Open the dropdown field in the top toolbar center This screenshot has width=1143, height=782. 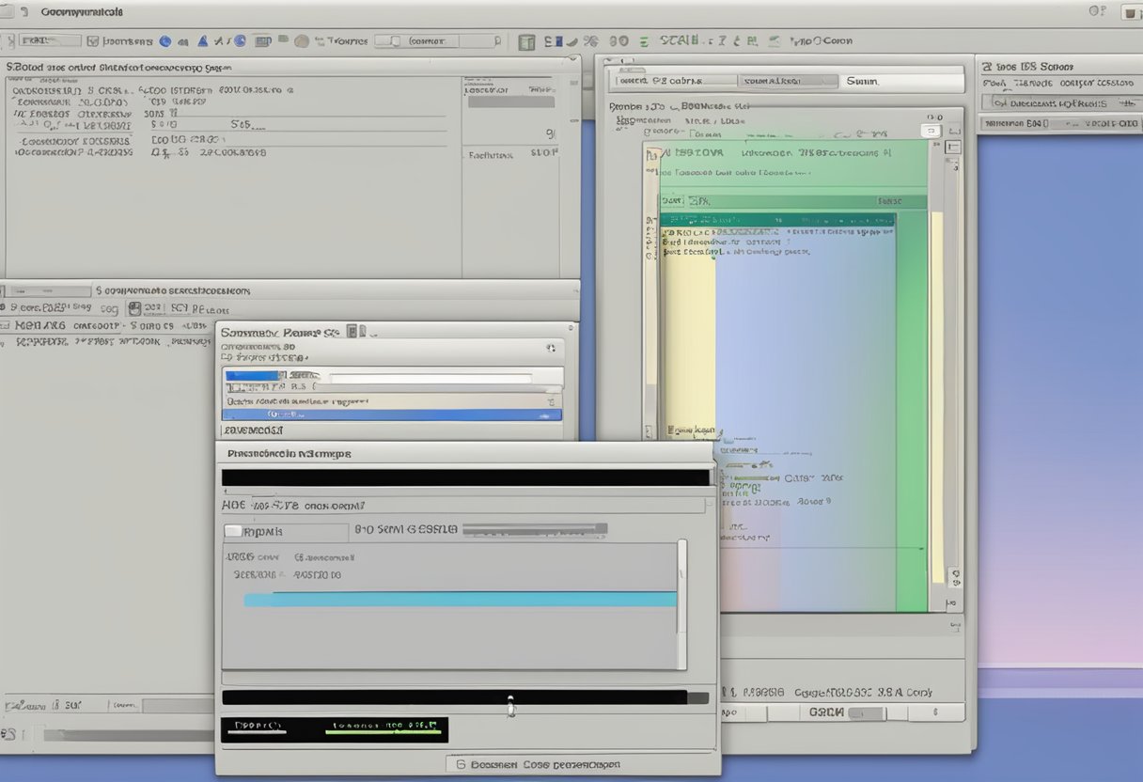(x=438, y=41)
